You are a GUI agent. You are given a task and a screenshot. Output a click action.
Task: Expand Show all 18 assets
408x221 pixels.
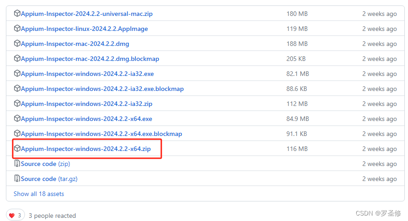[x=39, y=194]
